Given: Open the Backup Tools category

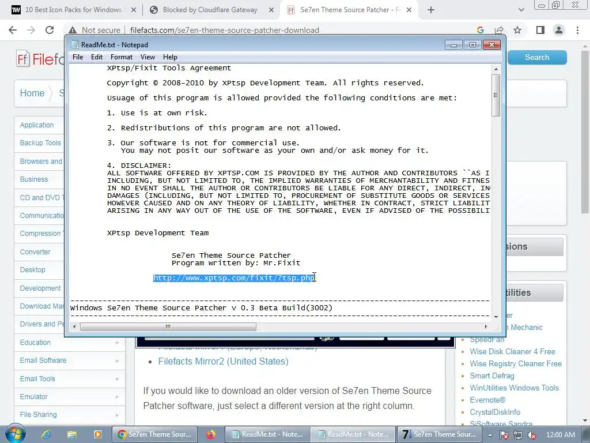Looking at the screenshot, I should pos(40,143).
